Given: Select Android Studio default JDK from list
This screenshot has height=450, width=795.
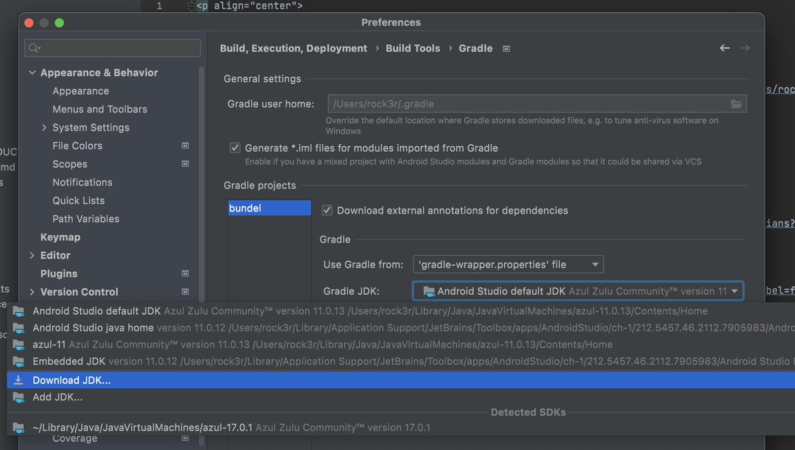Looking at the screenshot, I should click(x=401, y=311).
